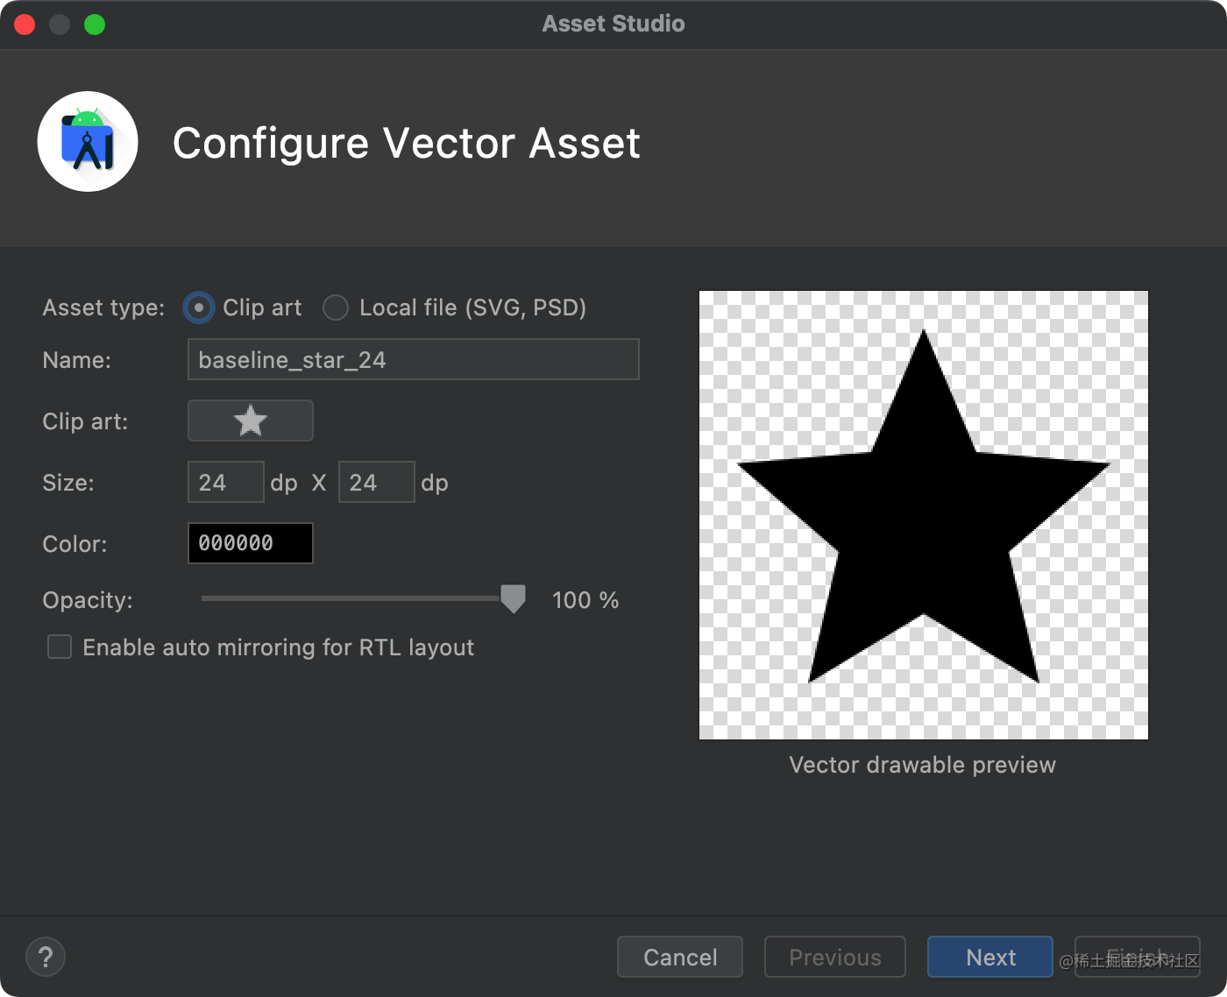This screenshot has height=997, width=1227.
Task: Click the Android Studio logo icon
Action: pos(88,142)
